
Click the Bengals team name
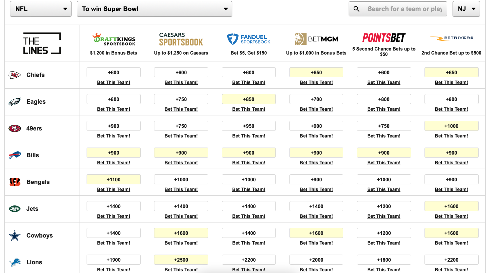tap(38, 182)
